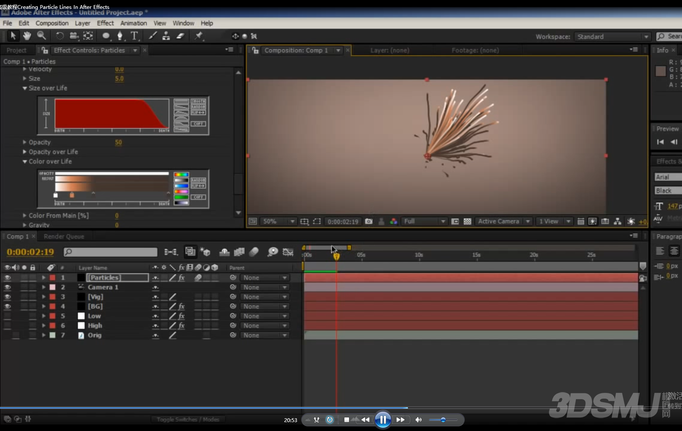Open the Full resolution dropdown

pos(424,221)
